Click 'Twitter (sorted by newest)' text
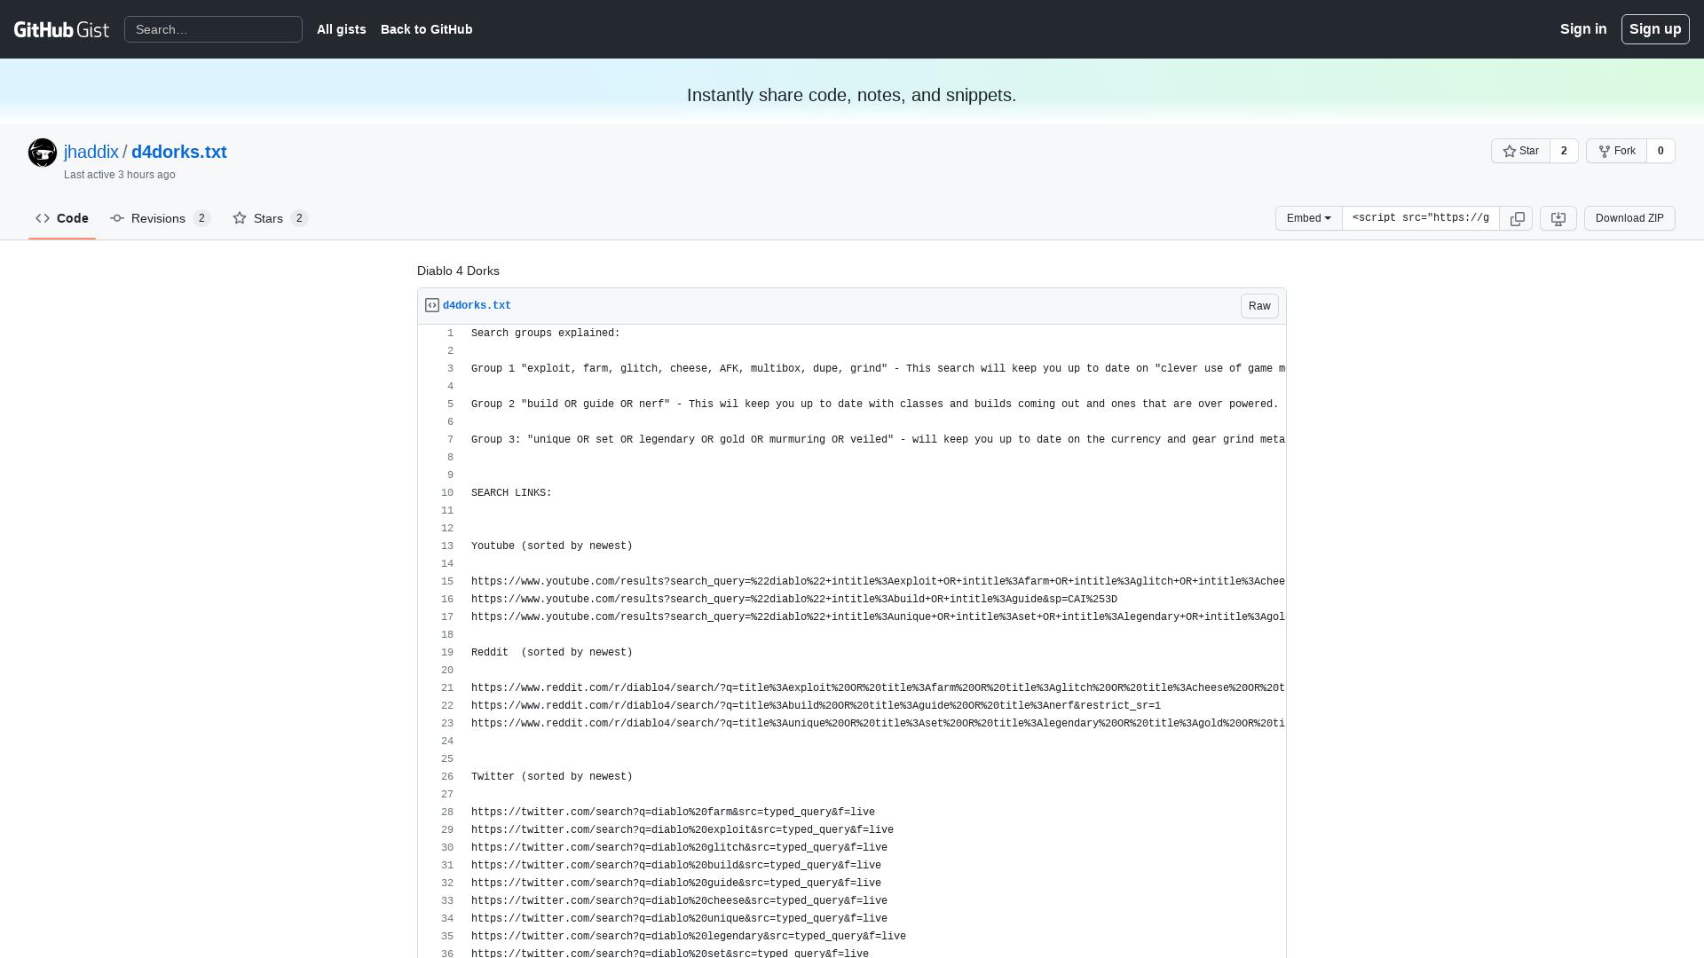Screen dimensions: 1704x958 [x=552, y=777]
